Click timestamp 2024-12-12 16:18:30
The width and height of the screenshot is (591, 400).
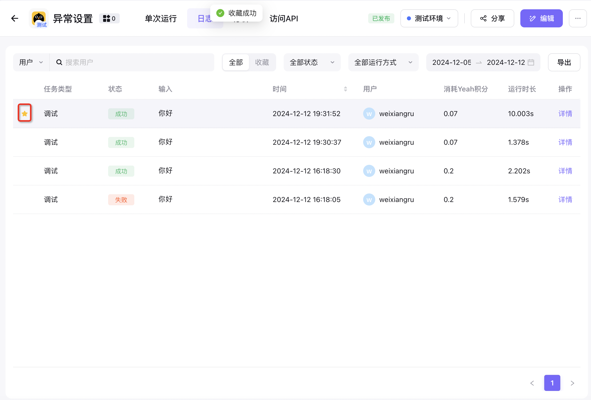pos(306,171)
